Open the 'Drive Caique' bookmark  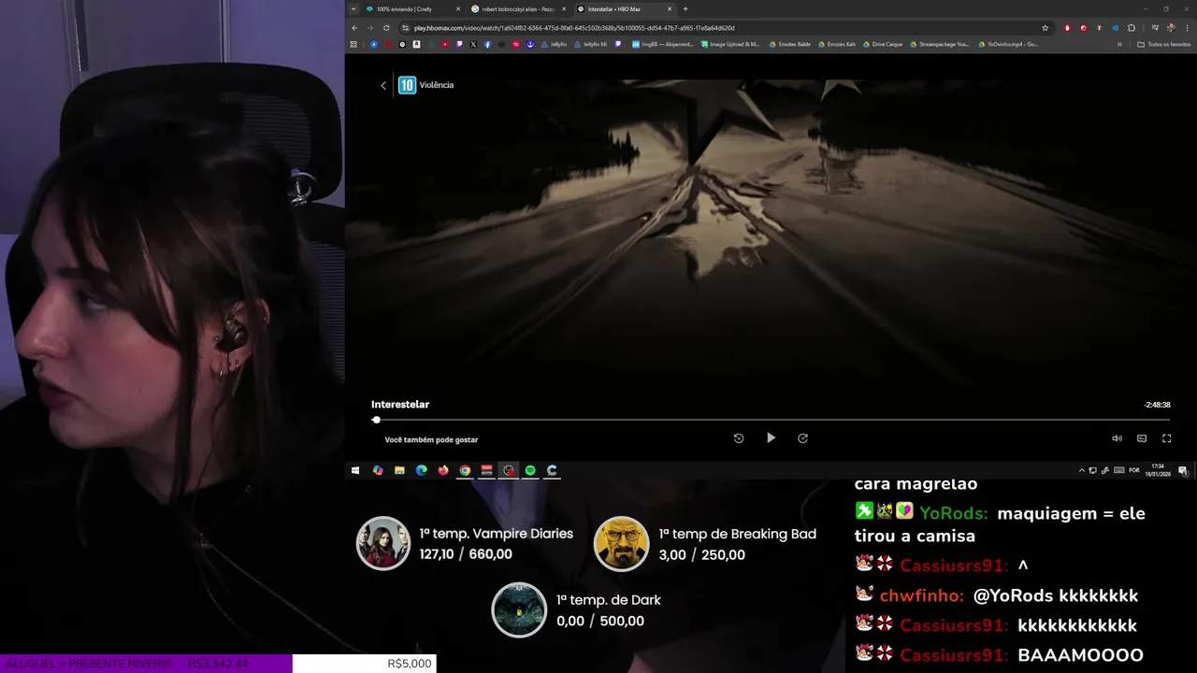click(883, 44)
